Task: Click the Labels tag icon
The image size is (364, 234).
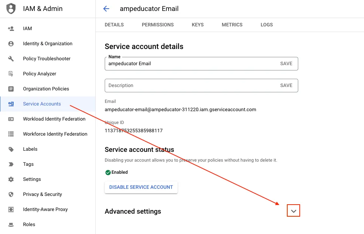Action: coord(11,149)
